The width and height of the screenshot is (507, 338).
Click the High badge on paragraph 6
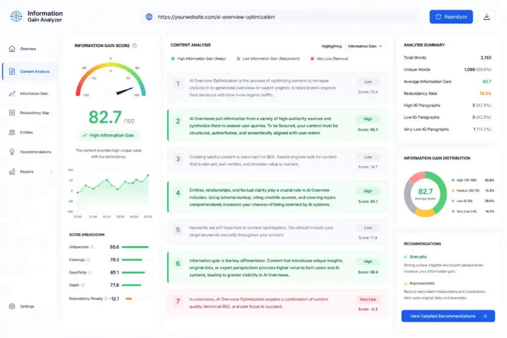pos(368,261)
